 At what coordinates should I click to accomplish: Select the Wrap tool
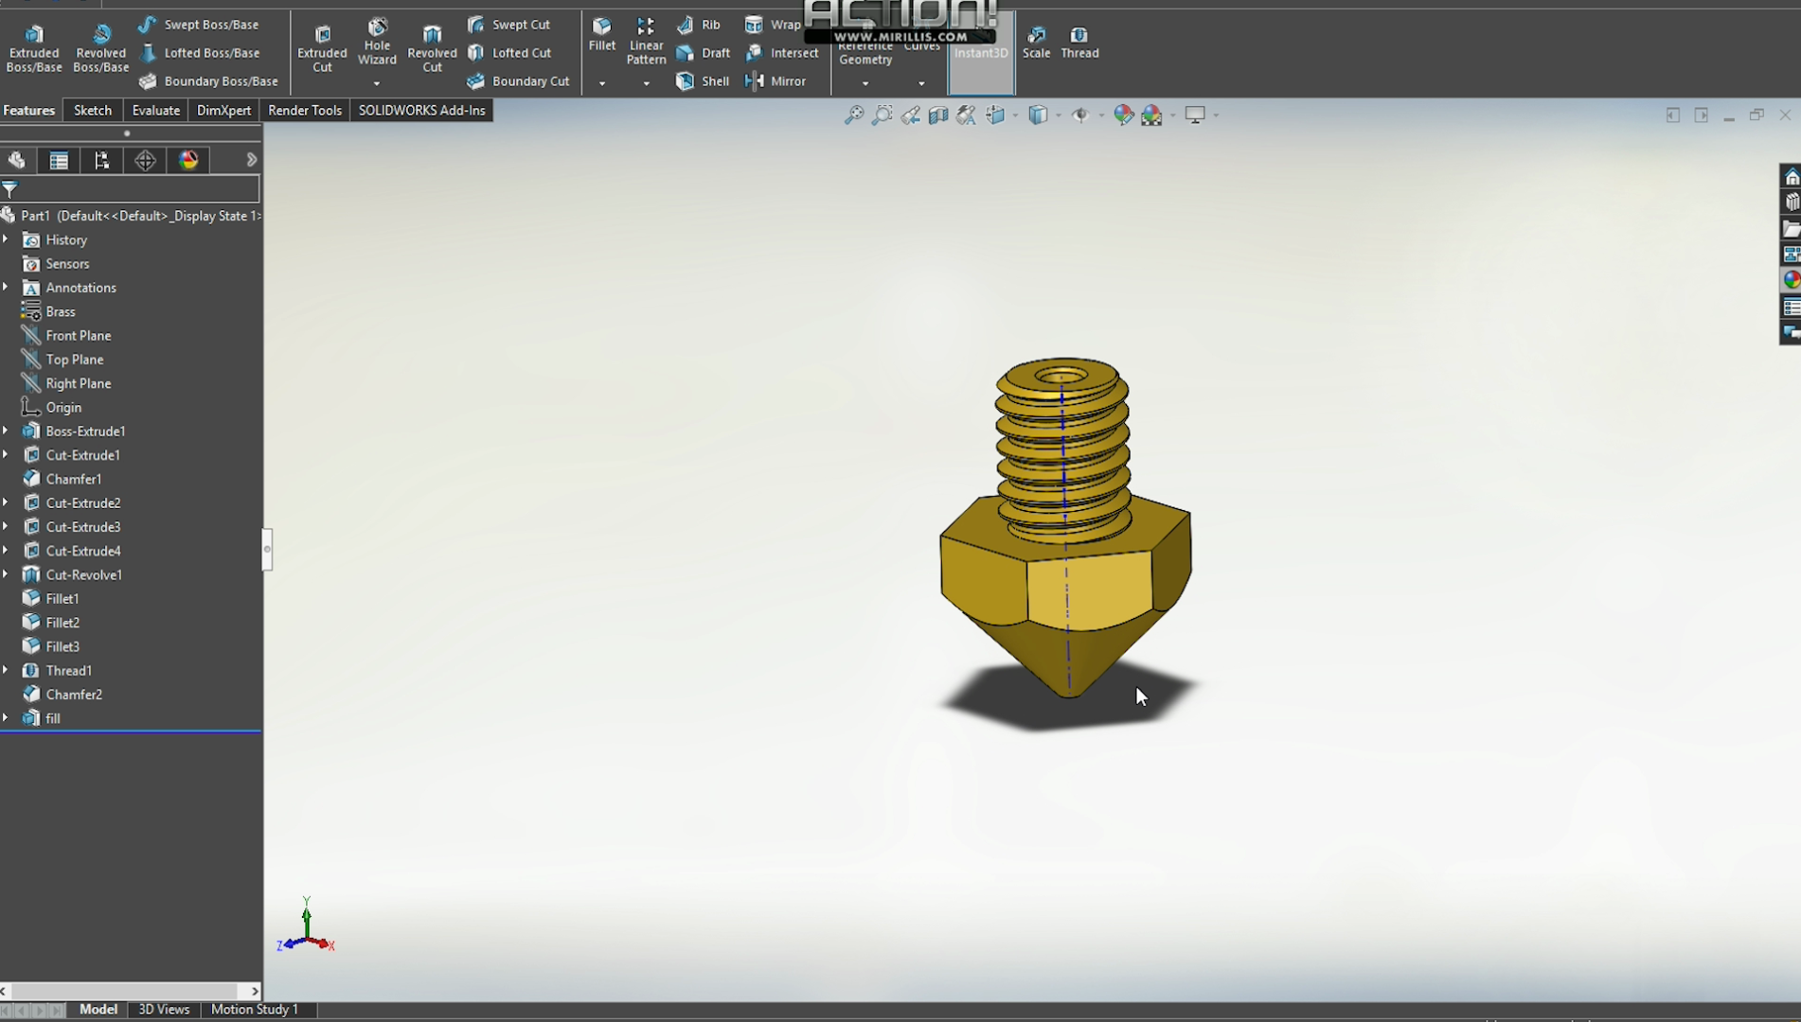(x=773, y=25)
